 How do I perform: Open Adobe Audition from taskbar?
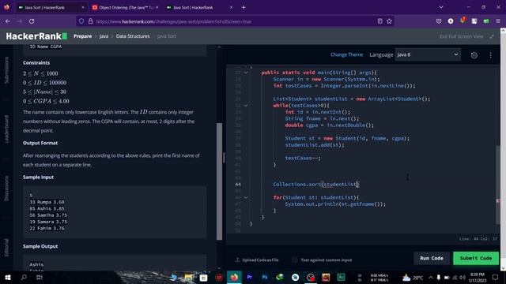coord(341,277)
